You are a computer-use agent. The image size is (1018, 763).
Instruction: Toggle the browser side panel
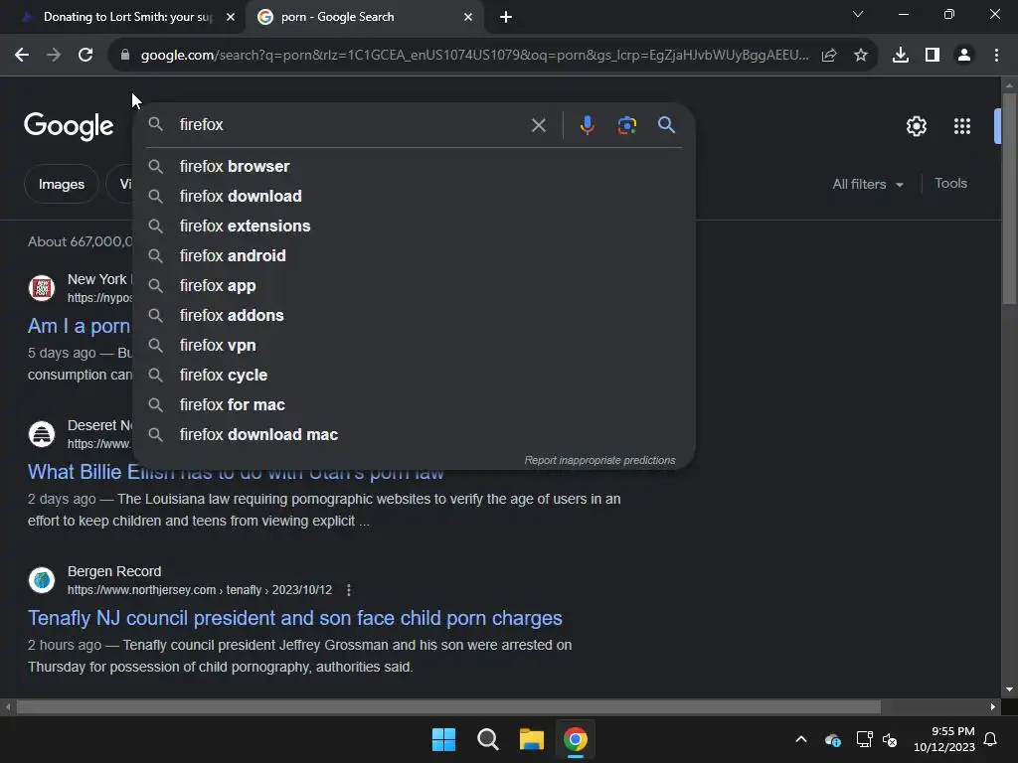coord(933,56)
